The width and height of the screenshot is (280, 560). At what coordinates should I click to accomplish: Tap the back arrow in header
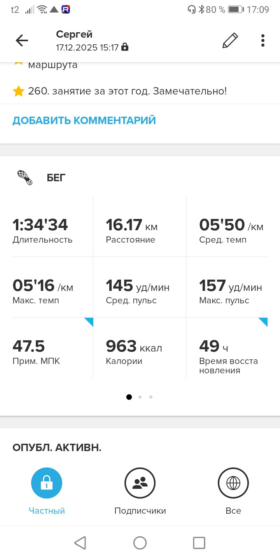click(x=22, y=40)
